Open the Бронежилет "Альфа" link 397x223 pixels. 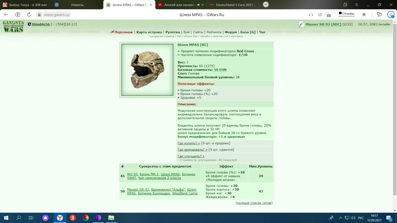[x=168, y=190]
